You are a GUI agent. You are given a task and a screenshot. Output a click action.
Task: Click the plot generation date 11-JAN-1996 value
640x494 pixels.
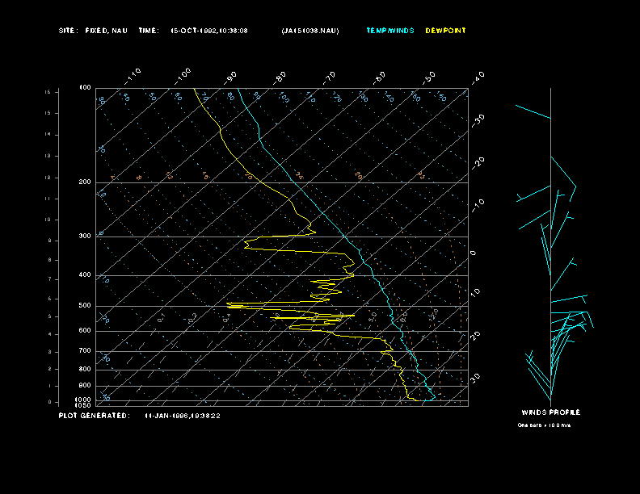point(183,416)
